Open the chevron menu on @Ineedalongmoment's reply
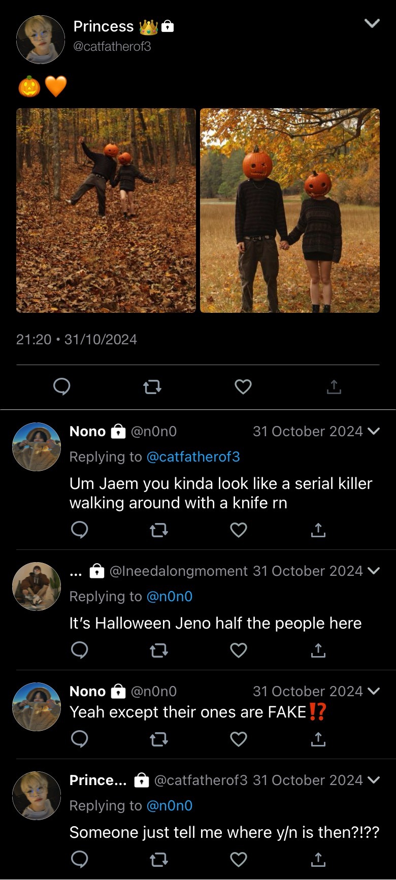Screen dimensions: 396x880 coord(373,571)
